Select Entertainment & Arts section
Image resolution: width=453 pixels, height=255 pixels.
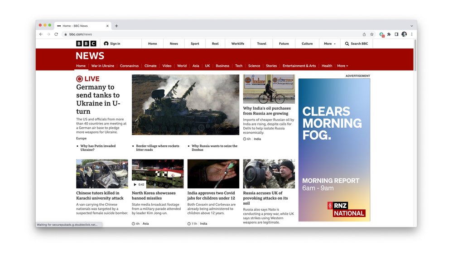[299, 66]
